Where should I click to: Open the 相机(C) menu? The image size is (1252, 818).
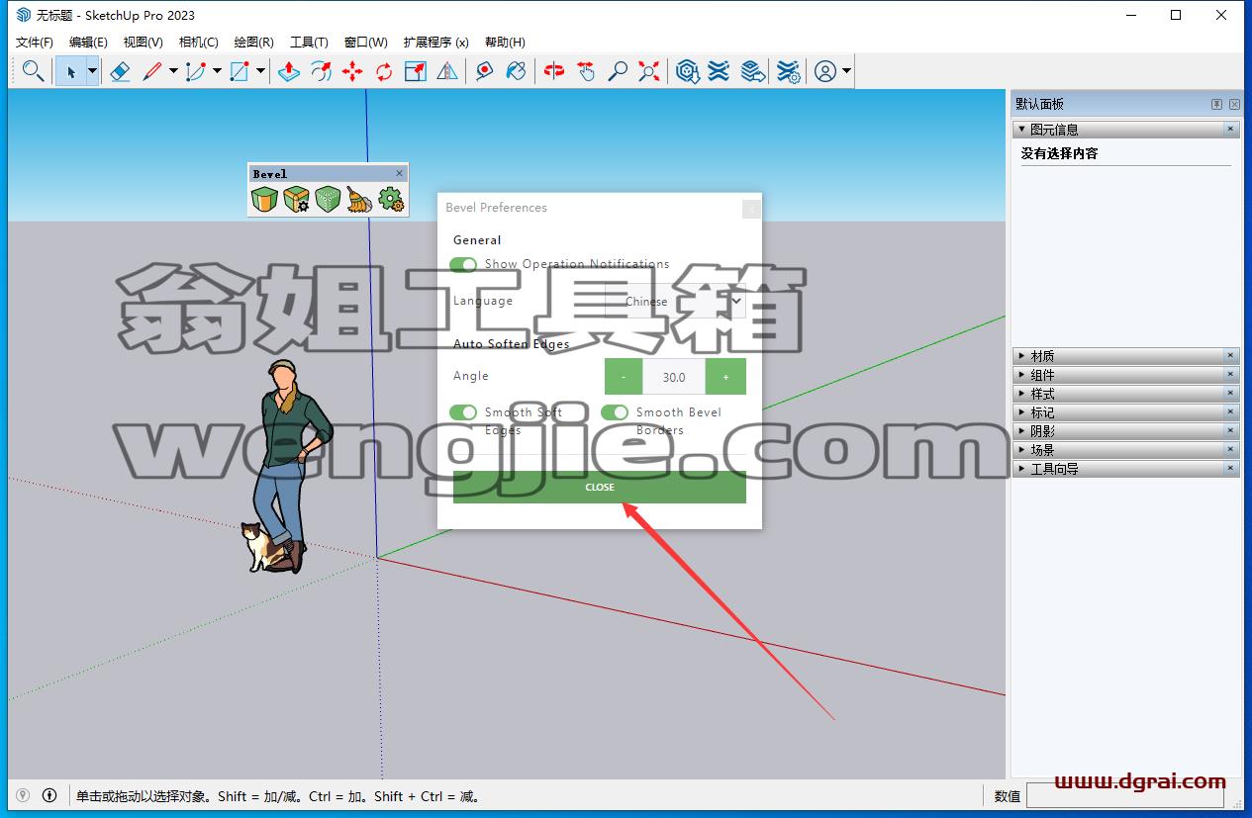pos(198,42)
